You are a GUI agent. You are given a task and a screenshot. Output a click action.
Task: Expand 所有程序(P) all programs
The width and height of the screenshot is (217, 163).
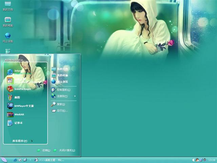22,141
